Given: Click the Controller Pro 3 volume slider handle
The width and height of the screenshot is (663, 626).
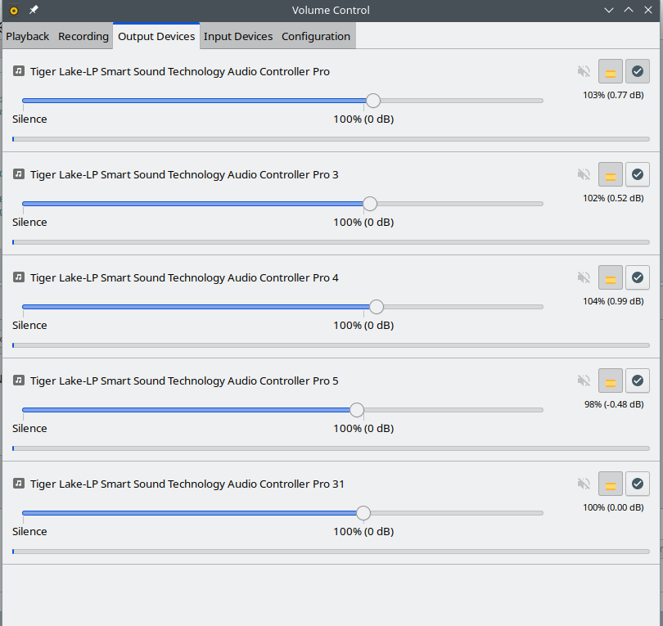Looking at the screenshot, I should coord(370,204).
